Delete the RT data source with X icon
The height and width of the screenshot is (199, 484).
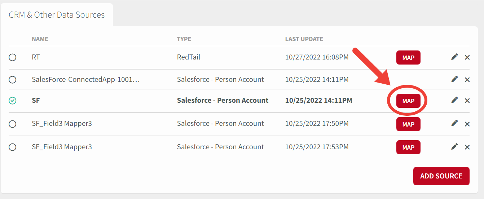467,57
